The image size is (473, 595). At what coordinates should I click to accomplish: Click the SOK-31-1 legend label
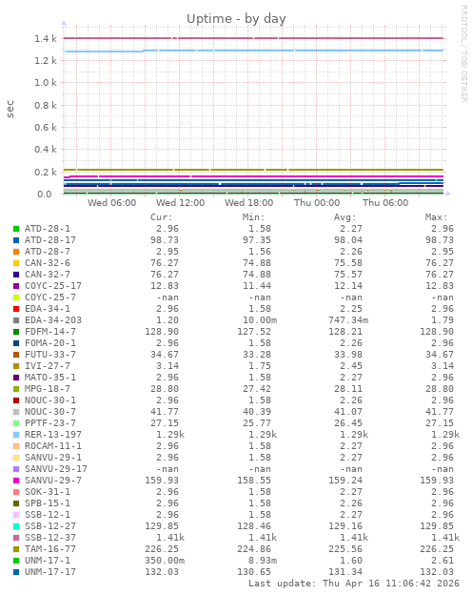click(x=48, y=492)
